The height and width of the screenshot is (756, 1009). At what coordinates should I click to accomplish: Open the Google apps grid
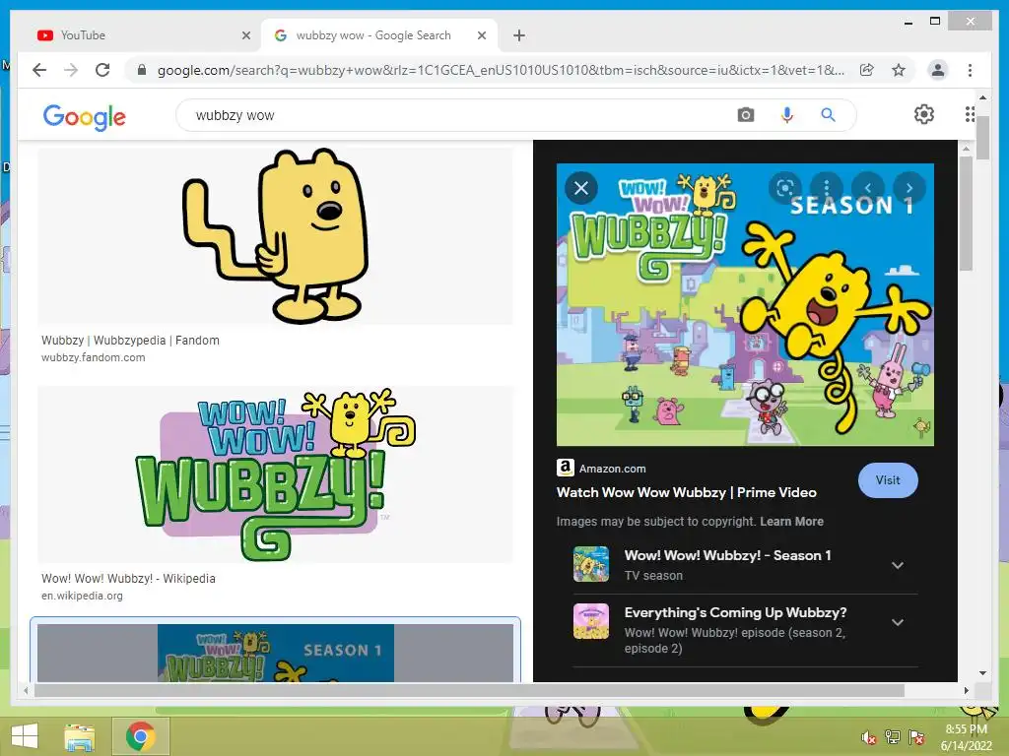click(x=970, y=114)
